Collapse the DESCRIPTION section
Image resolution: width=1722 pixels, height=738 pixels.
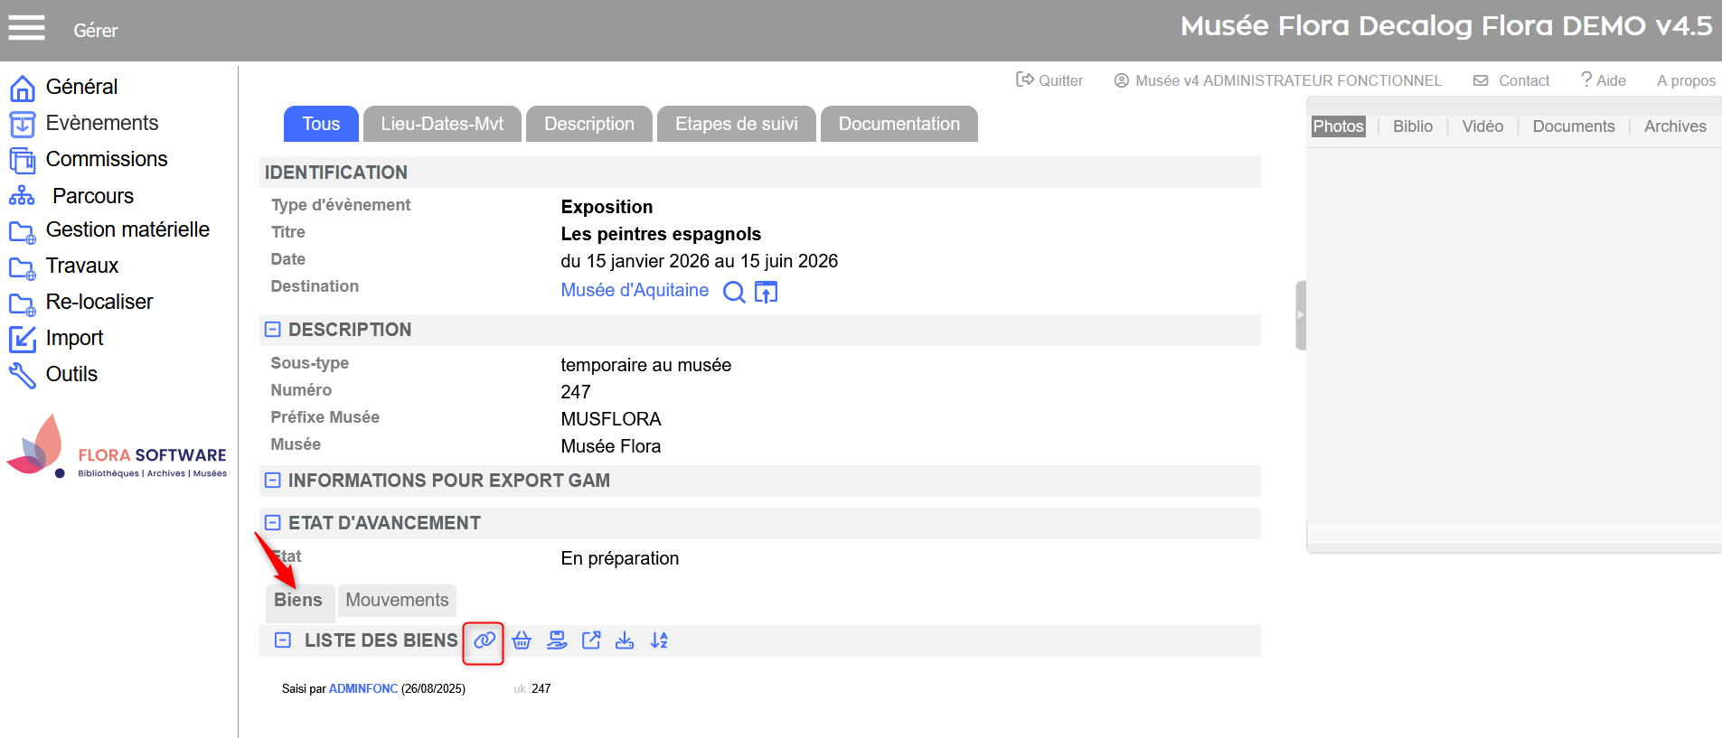pos(272,330)
